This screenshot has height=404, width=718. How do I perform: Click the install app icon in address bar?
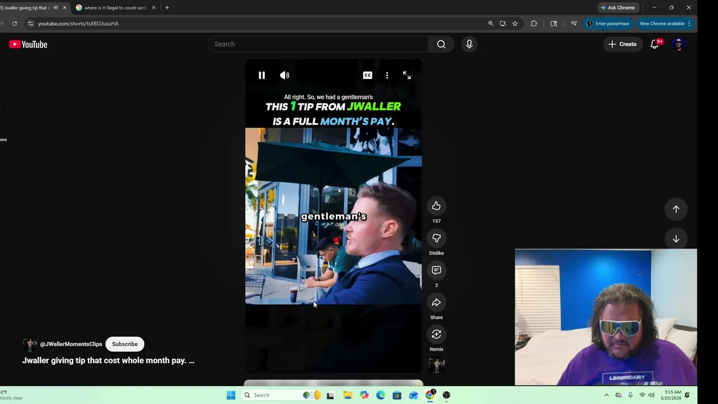(503, 24)
